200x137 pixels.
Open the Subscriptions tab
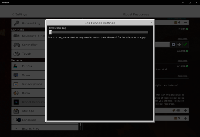pyautogui.click(x=28, y=84)
